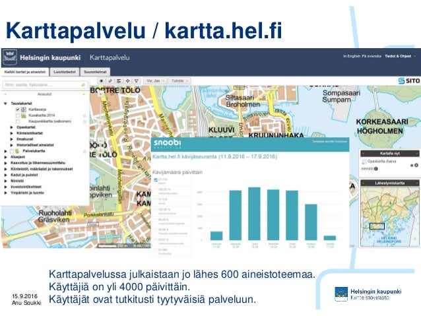Screen dimensions: 421x316
Task: Expand Kiinteistöt, määräalat ja rakennukset node
Action: click(6, 169)
